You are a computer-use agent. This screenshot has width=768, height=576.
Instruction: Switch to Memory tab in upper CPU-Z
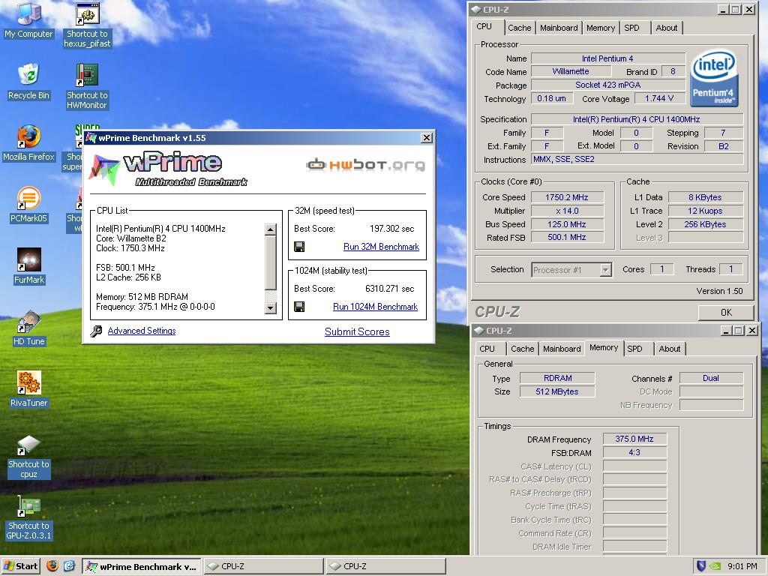coord(601,28)
